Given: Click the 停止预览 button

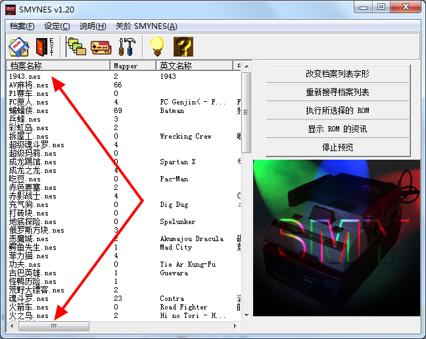Looking at the screenshot, I should pyautogui.click(x=338, y=147).
